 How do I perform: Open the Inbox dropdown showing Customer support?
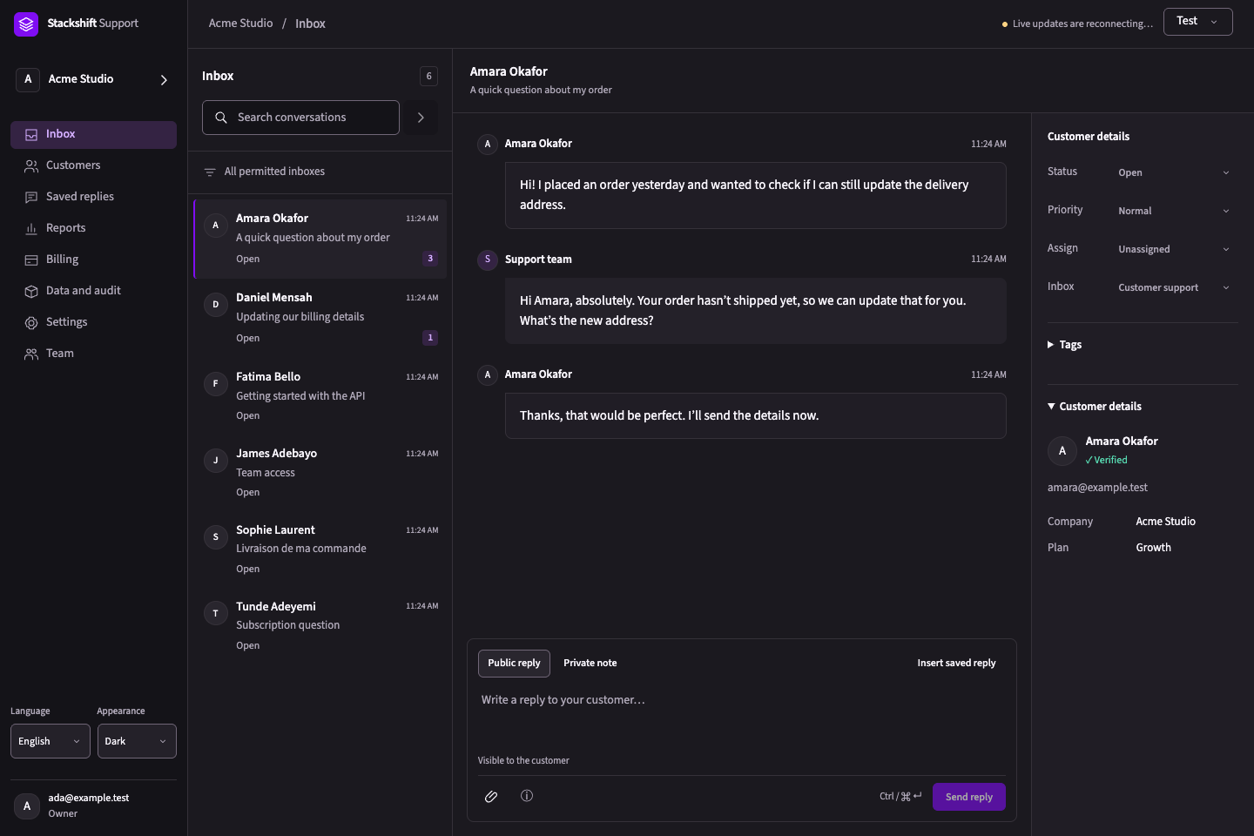pyautogui.click(x=1174, y=287)
